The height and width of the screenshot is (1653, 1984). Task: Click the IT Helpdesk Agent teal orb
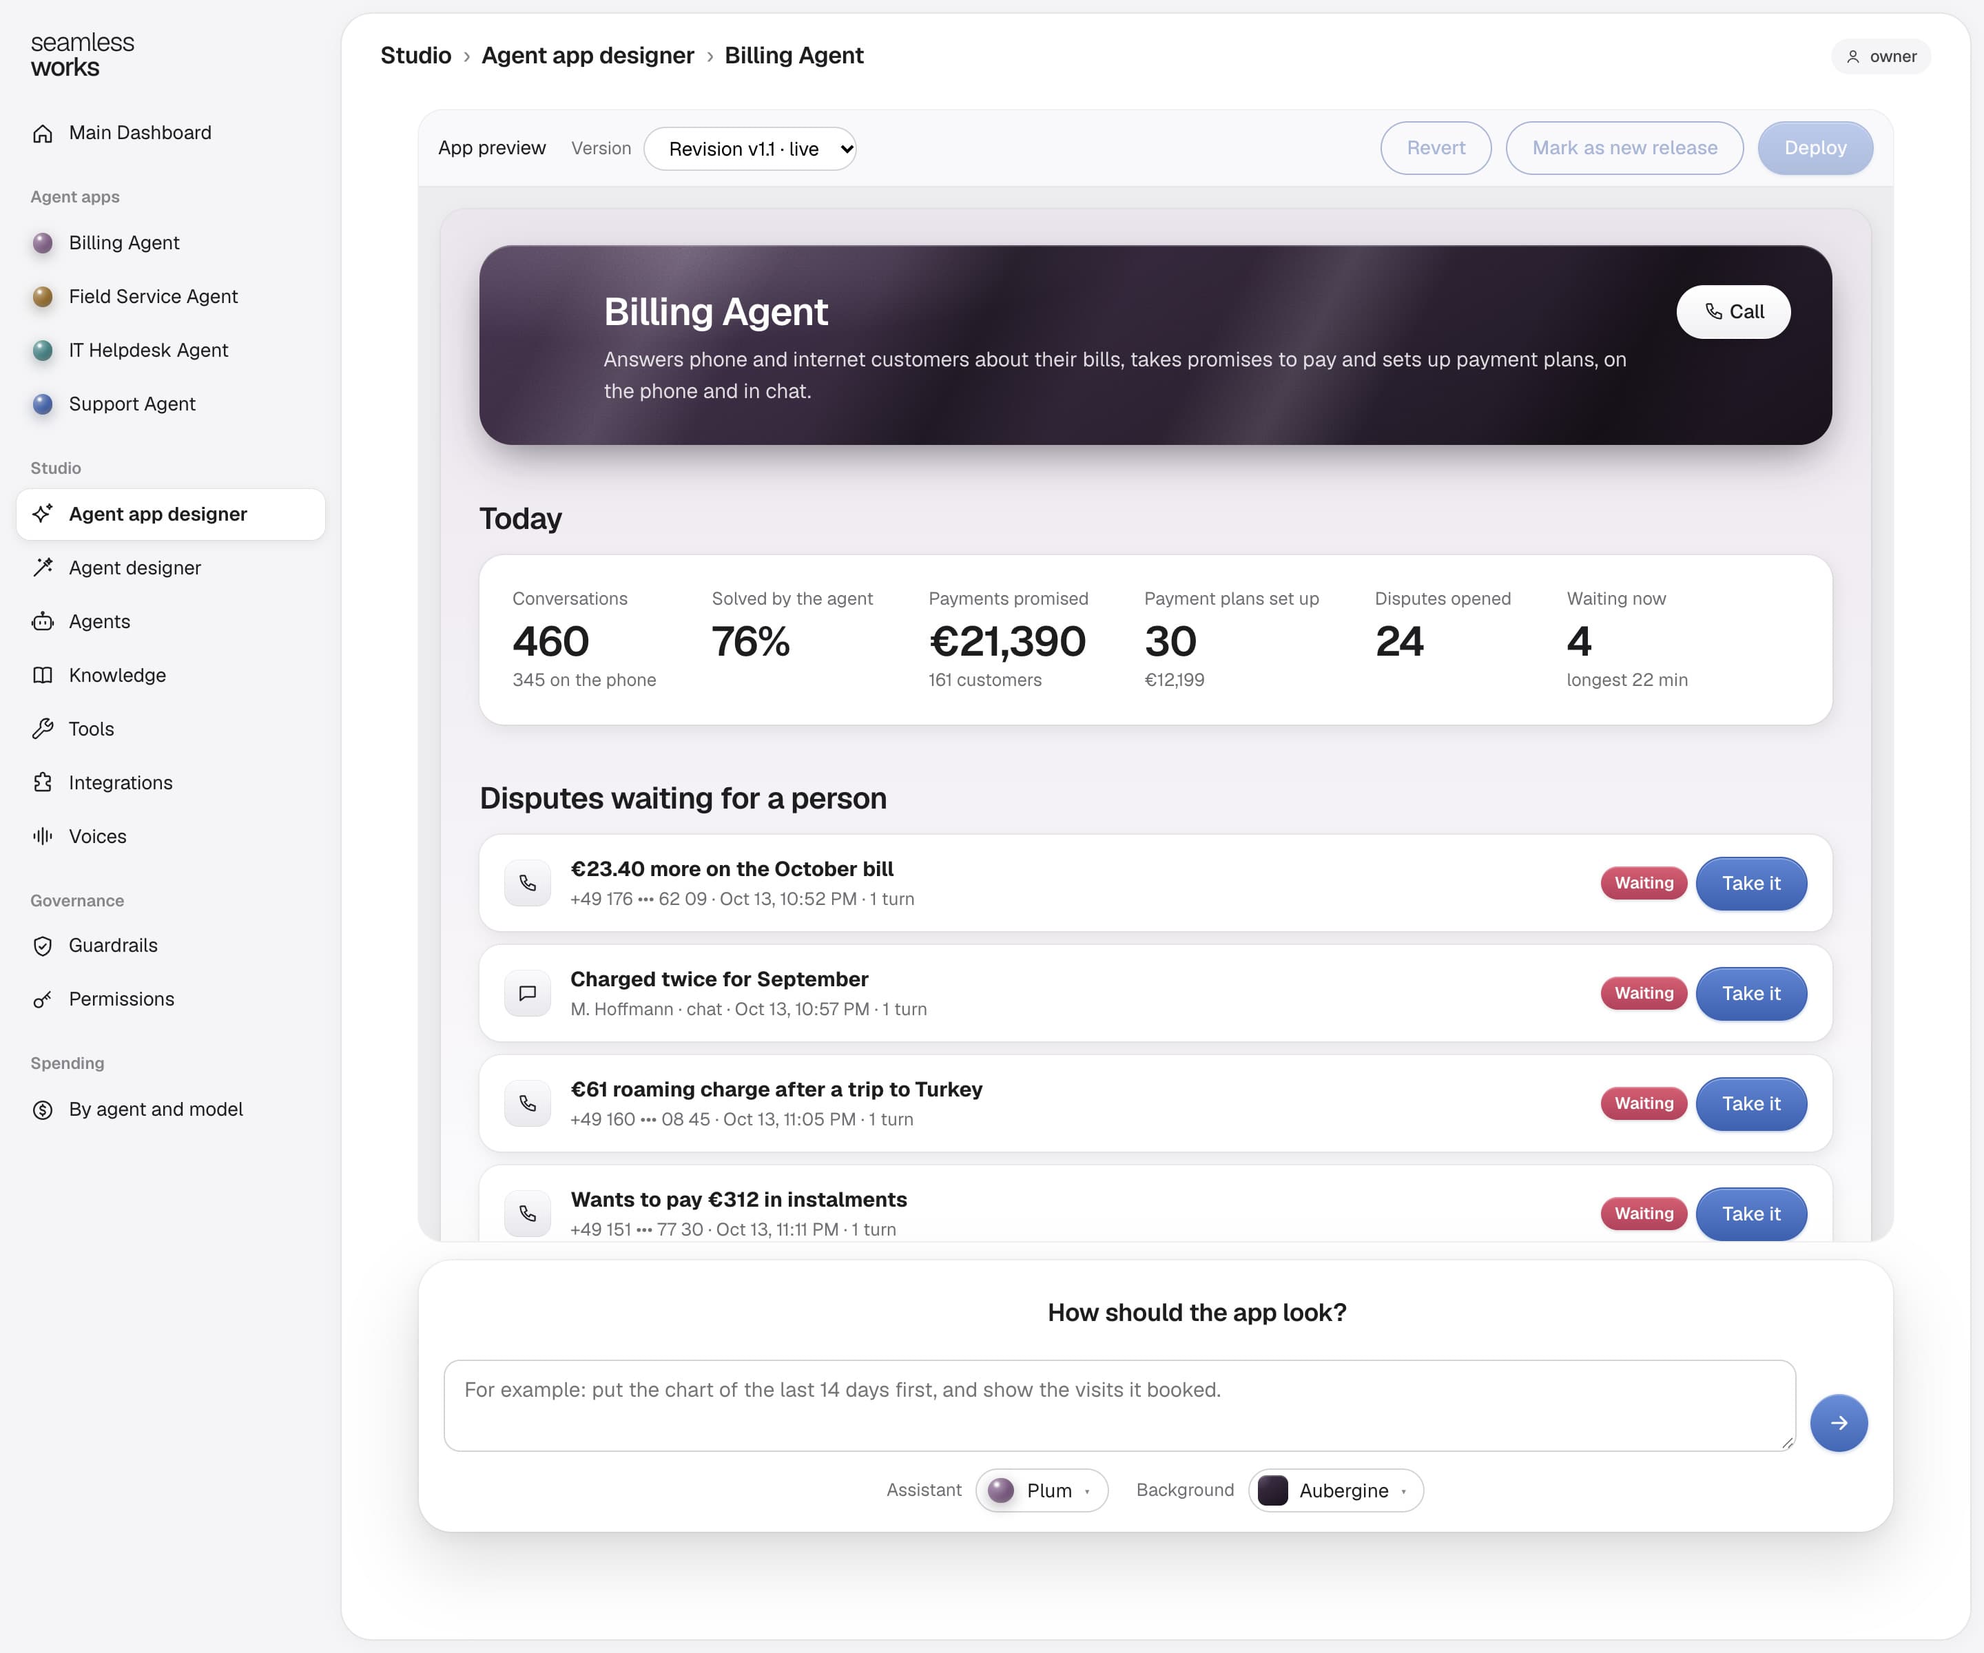43,351
